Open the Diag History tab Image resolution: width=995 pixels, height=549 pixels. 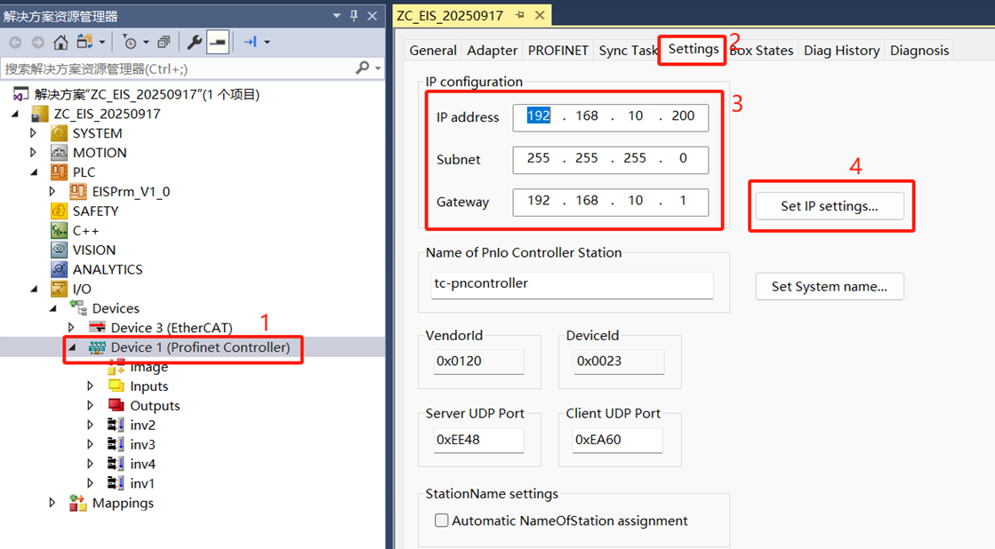pyautogui.click(x=841, y=51)
